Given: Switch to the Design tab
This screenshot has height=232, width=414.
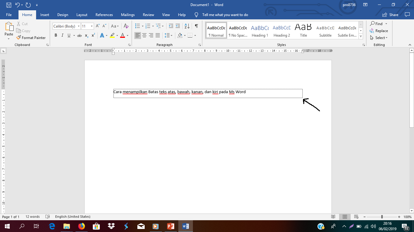Looking at the screenshot, I should (63, 15).
